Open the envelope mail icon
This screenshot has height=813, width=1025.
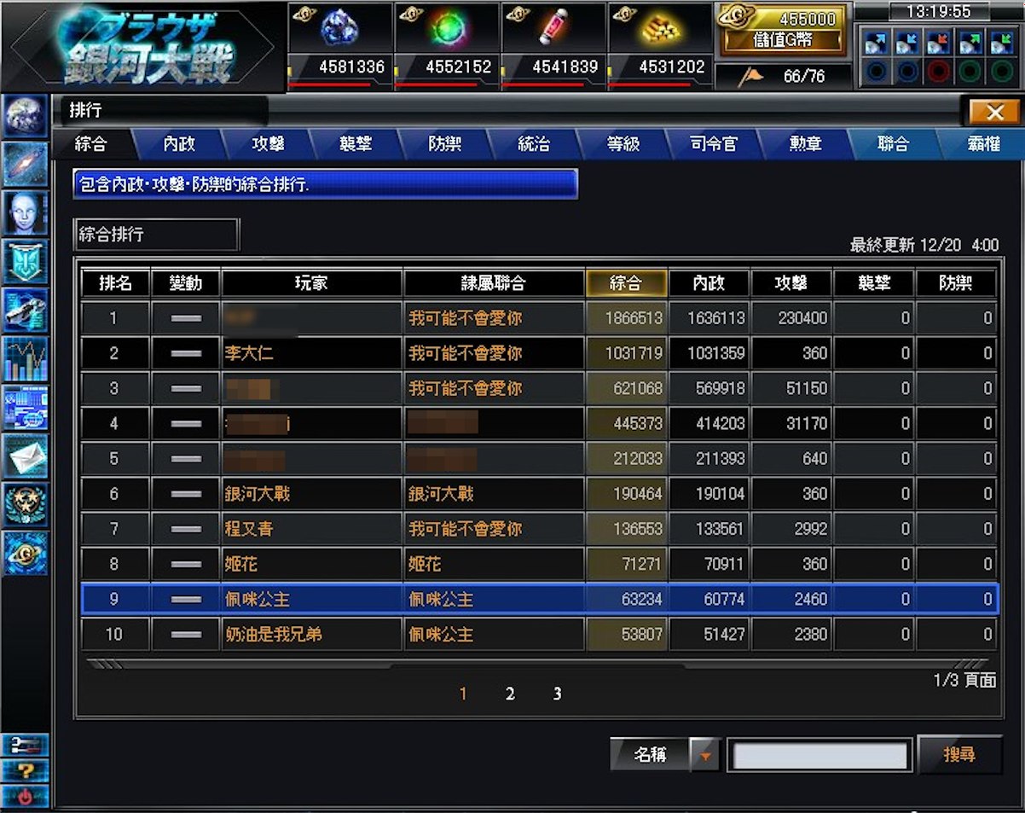25,456
